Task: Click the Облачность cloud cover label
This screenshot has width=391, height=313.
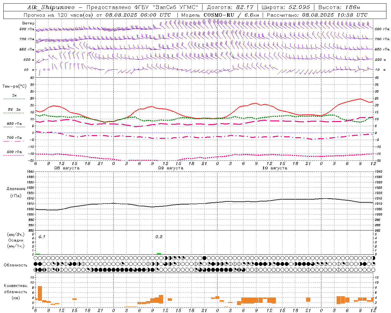Action: point(16,265)
